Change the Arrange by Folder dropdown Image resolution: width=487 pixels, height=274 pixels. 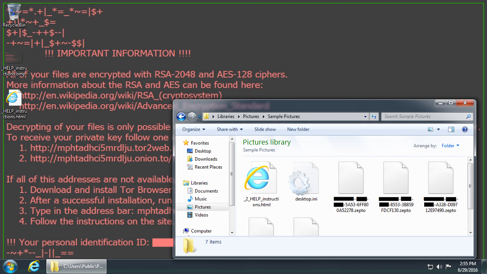point(450,146)
